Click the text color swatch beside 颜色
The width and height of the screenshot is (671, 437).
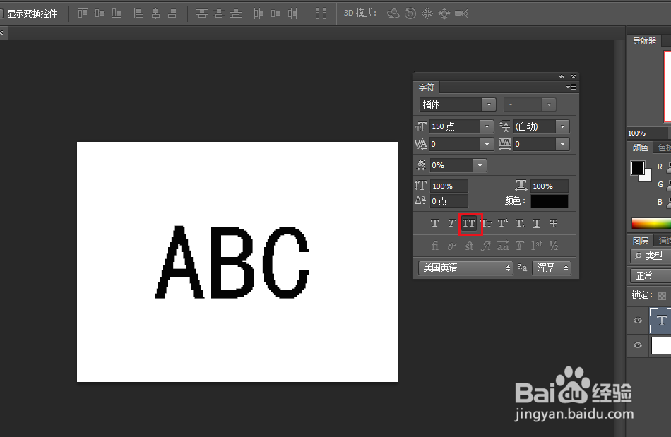click(550, 201)
